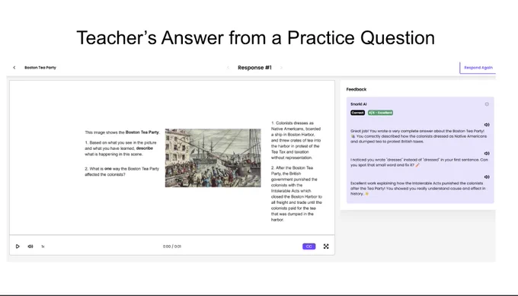Click the answer starting 'Colonists dresses as'

pos(296,140)
